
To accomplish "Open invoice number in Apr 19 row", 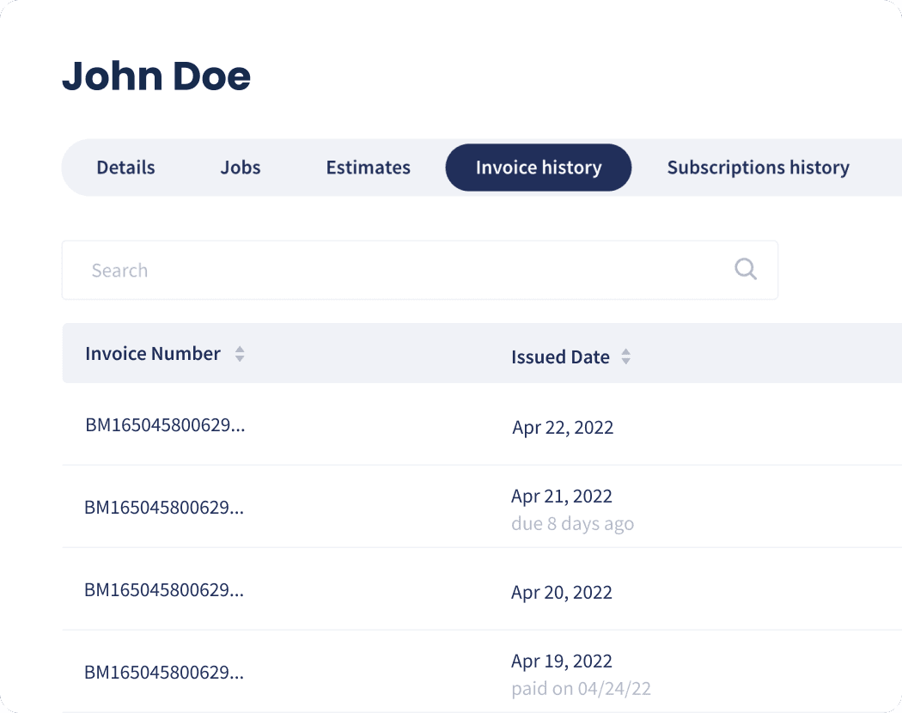I will point(164,672).
